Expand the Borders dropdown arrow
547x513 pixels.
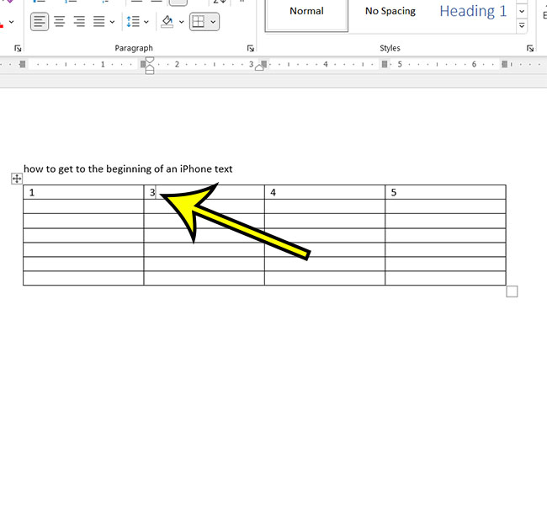pos(213,22)
